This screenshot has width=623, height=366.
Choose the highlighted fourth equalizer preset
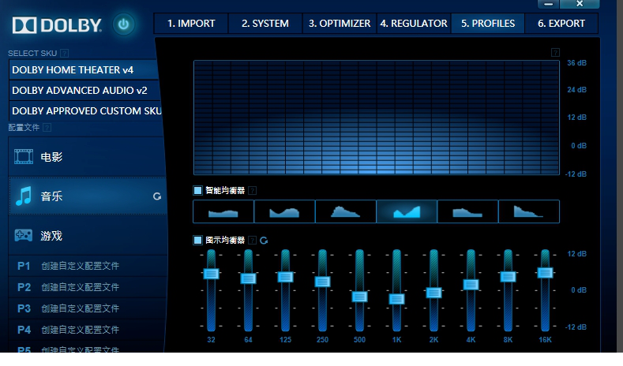(x=407, y=211)
